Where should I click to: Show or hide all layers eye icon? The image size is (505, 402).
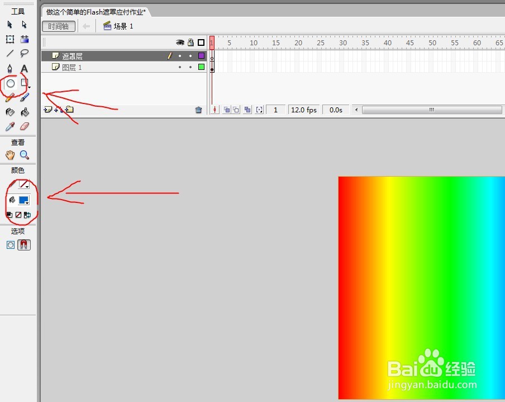[x=180, y=42]
